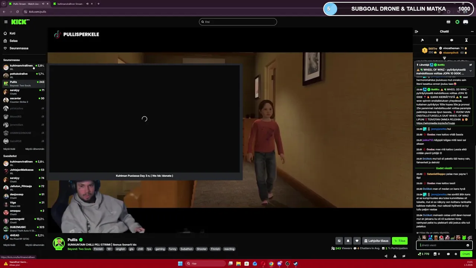The width and height of the screenshot is (476, 268).
Task: Open oscaviar channel in sidebar
Action: tap(23, 100)
